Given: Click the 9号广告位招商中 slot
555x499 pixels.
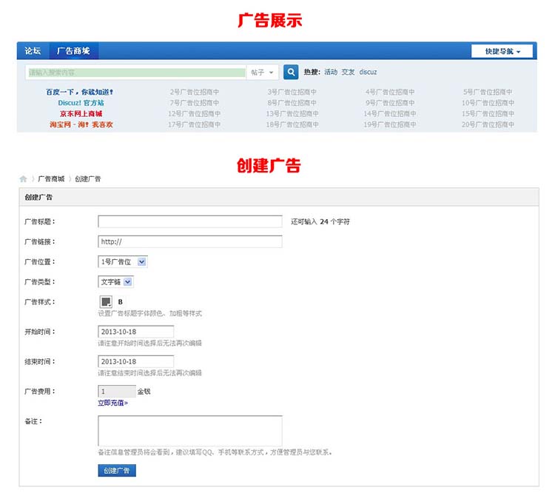Looking at the screenshot, I should [390, 103].
